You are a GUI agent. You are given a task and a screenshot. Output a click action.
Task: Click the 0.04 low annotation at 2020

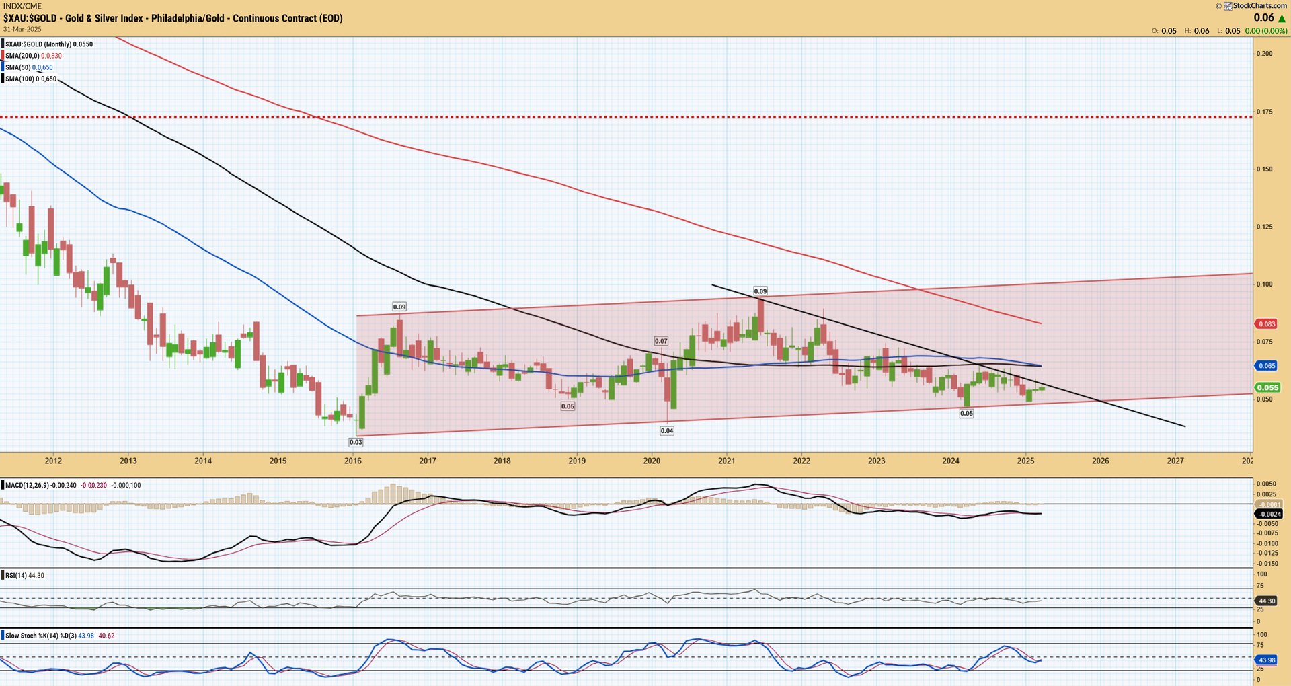click(667, 430)
